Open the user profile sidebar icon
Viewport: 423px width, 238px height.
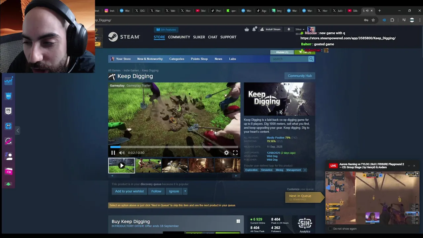9,156
